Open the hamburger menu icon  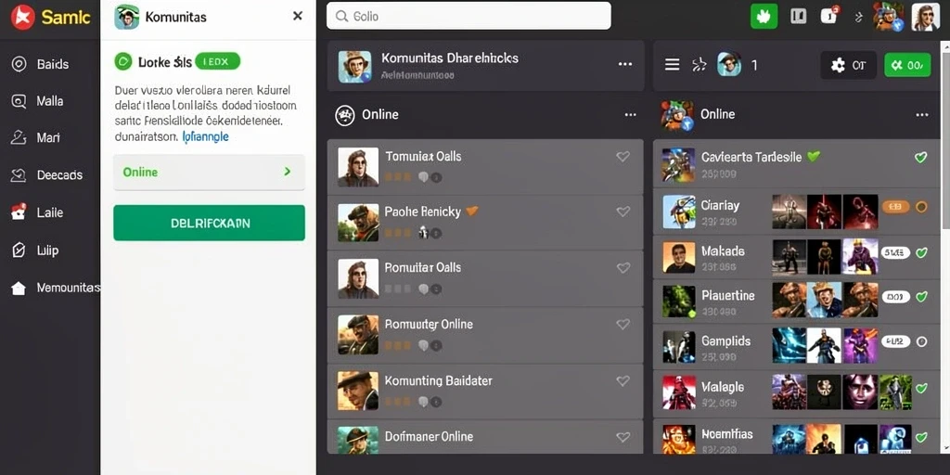[672, 65]
